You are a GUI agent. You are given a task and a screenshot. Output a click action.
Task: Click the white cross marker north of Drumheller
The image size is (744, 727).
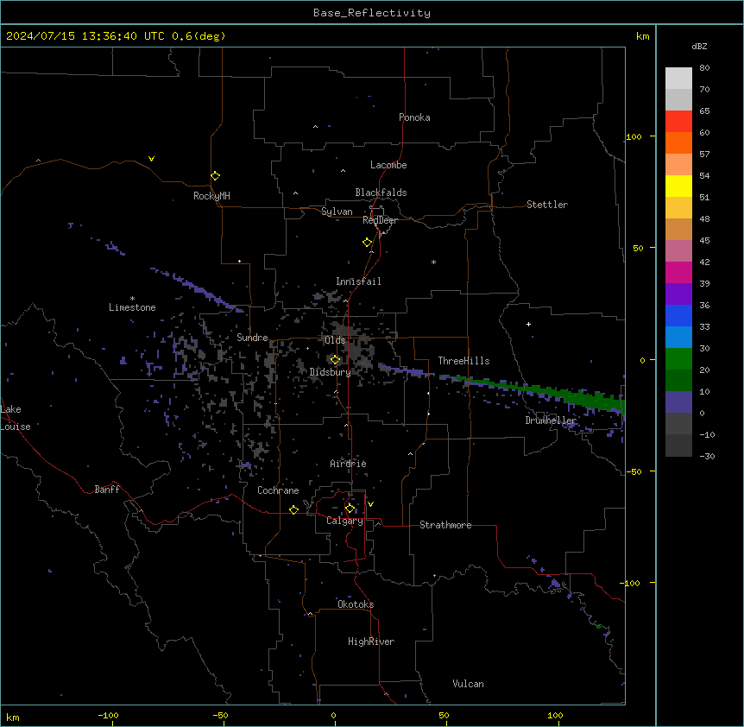pos(528,324)
